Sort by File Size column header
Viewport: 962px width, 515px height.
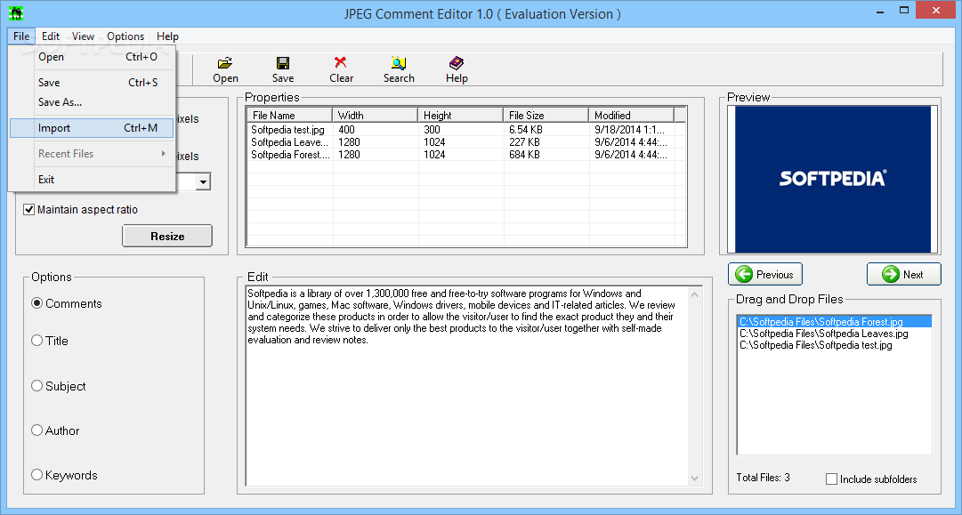coord(546,116)
